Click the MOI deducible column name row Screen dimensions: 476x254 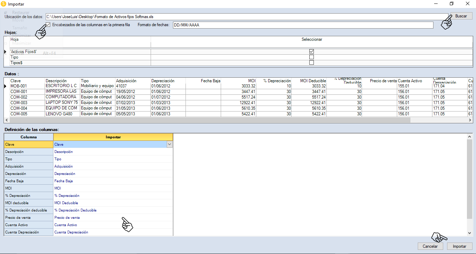pos(29,203)
